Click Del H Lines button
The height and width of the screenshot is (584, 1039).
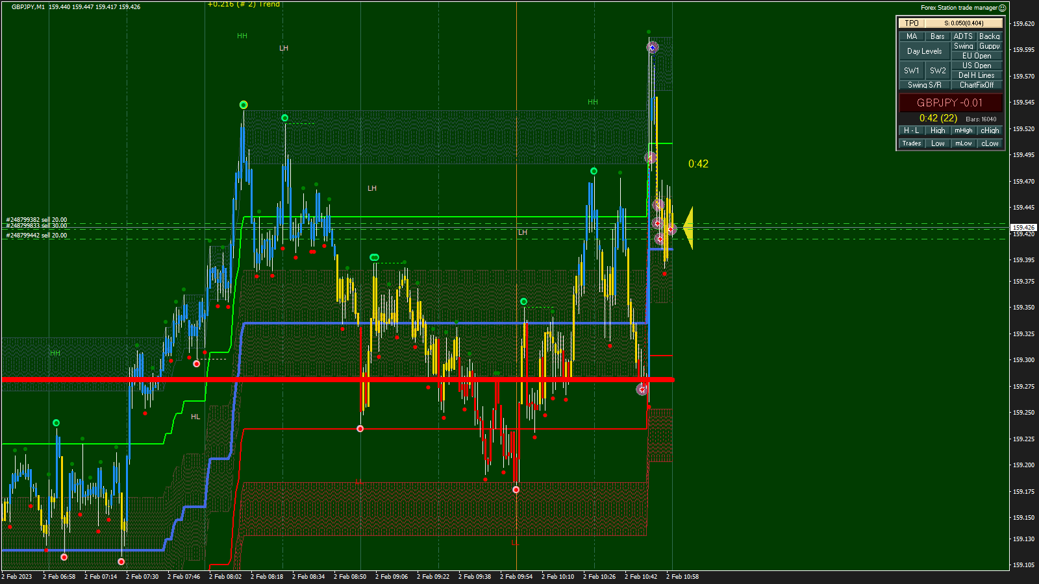[977, 75]
